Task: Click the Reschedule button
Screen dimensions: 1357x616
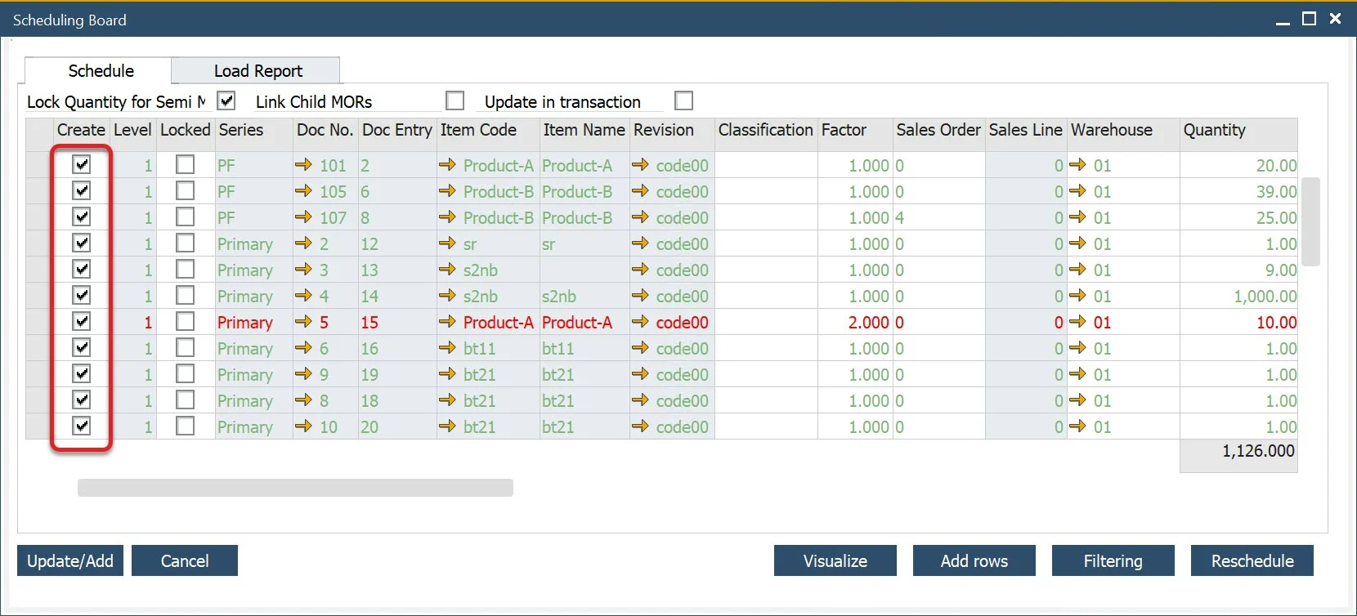Action: pos(1252,560)
